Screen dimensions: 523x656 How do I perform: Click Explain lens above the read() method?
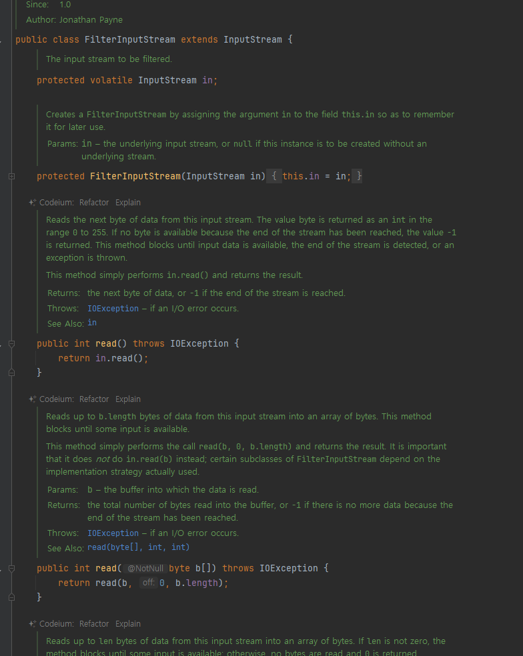point(127,203)
